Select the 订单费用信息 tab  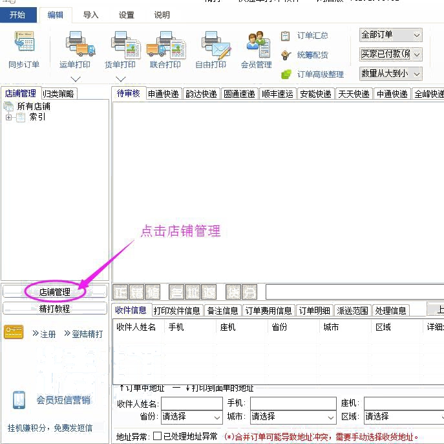(x=268, y=311)
